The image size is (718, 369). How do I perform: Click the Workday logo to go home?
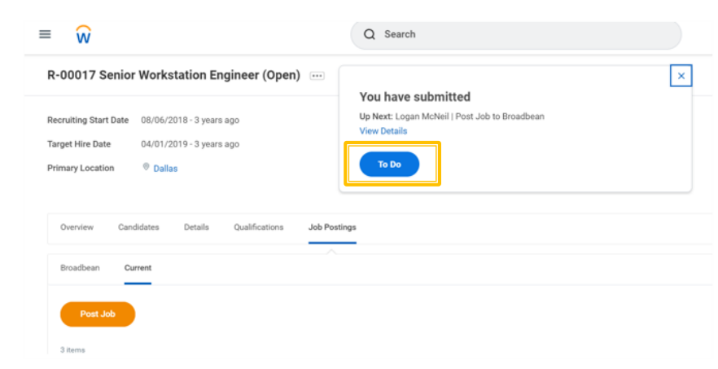point(83,34)
